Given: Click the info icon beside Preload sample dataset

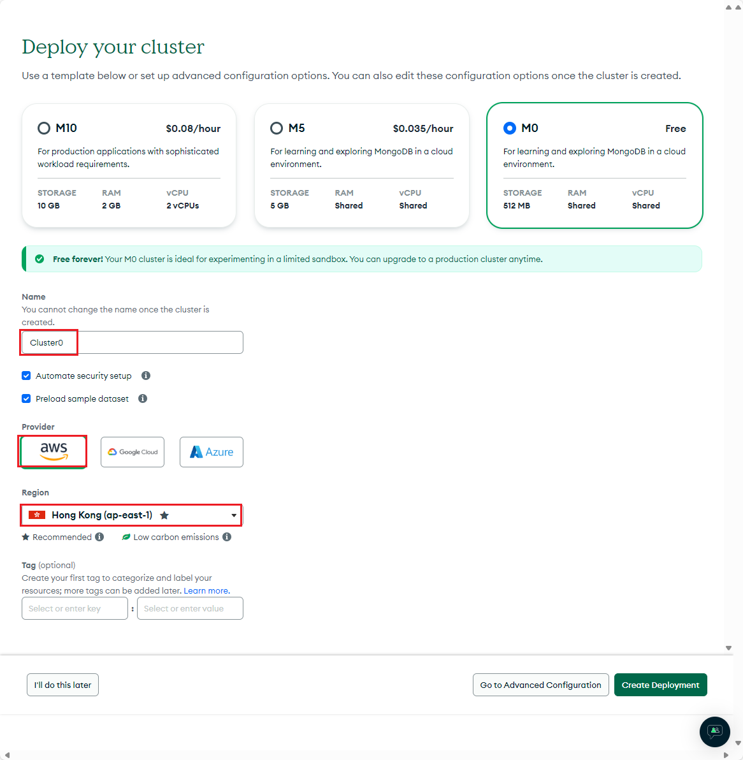Looking at the screenshot, I should point(143,398).
